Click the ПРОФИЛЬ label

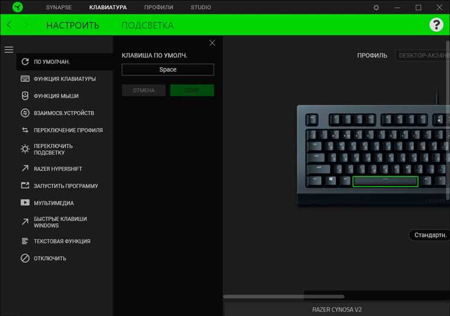point(372,56)
